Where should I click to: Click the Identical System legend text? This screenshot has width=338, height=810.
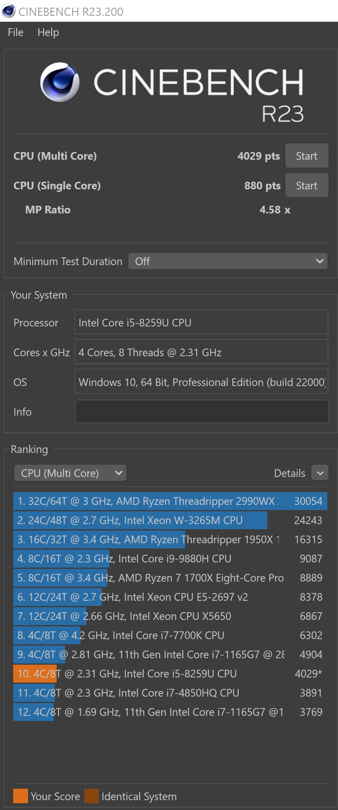coord(139,796)
